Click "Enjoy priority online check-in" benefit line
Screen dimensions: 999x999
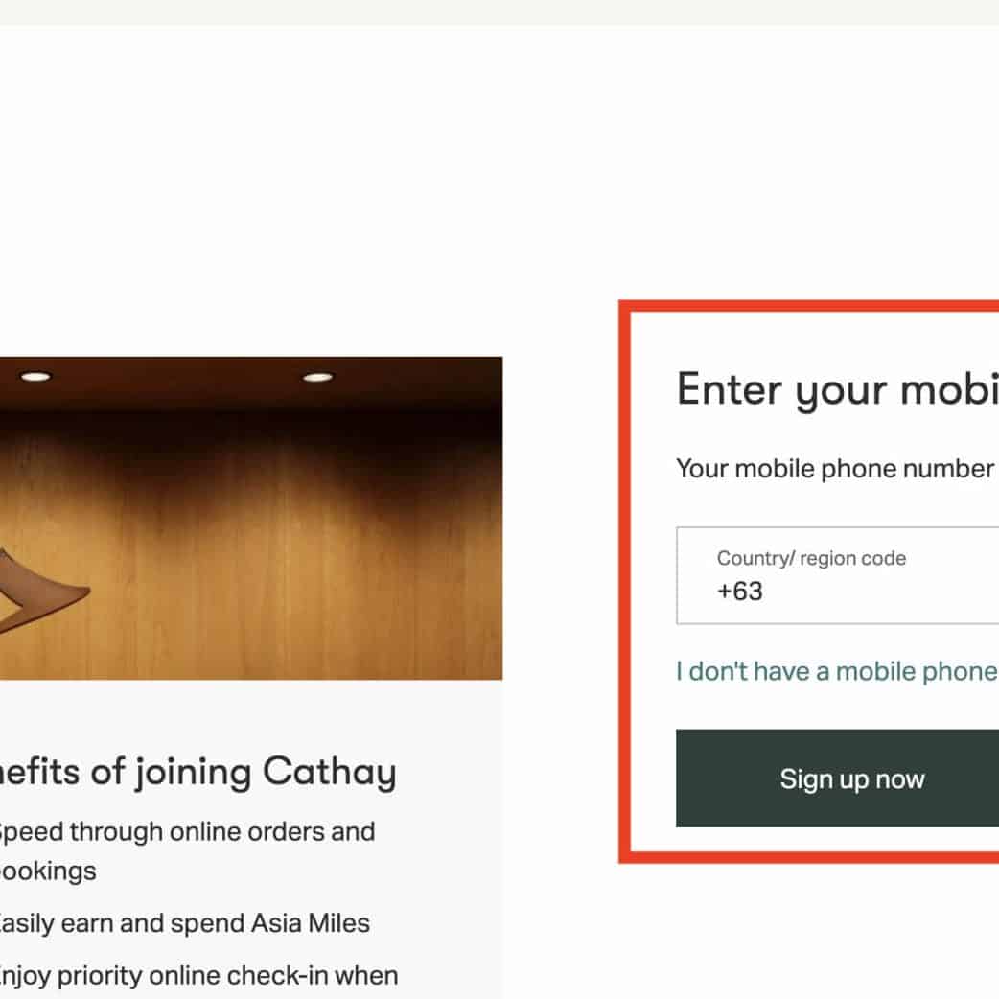click(x=197, y=976)
